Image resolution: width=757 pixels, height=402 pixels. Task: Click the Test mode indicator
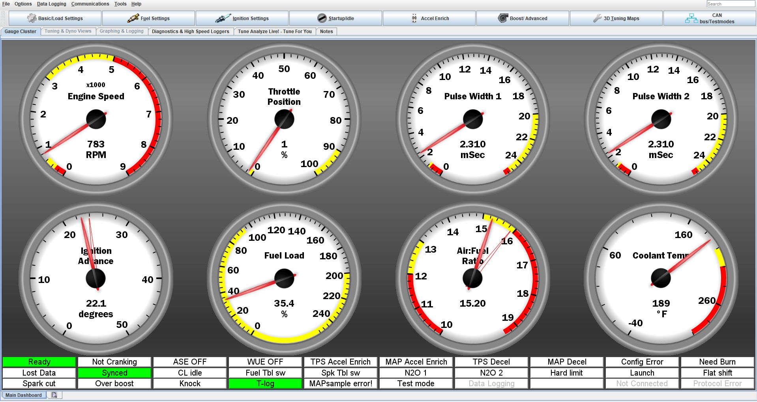[416, 383]
